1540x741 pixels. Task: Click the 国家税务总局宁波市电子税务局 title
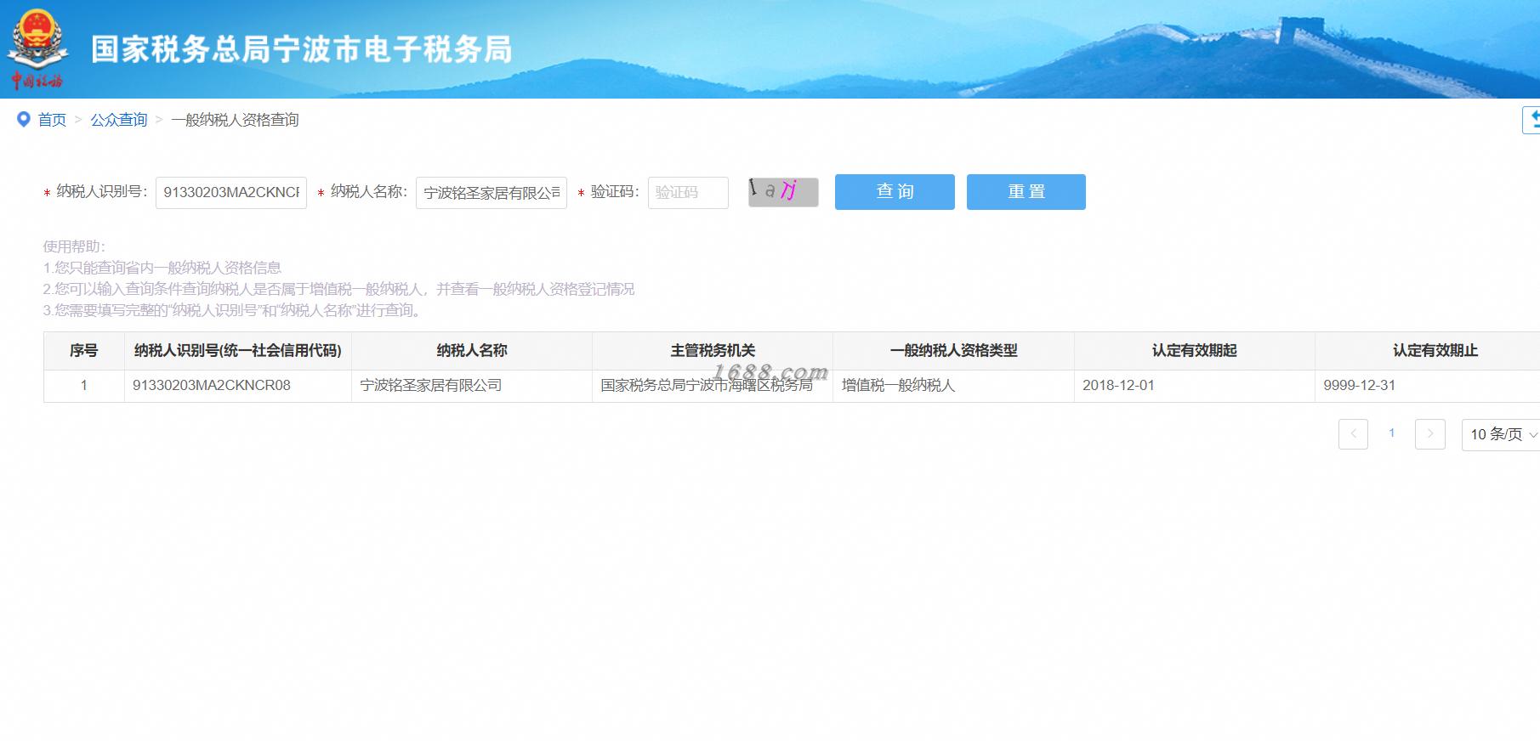coord(302,49)
